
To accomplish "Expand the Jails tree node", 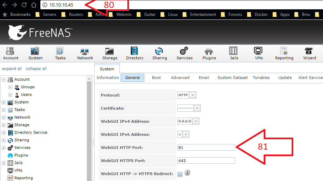I will tap(3, 163).
